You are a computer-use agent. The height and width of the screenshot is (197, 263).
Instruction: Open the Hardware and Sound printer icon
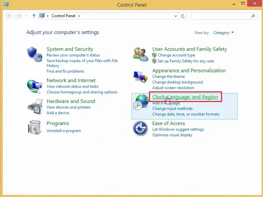coord(35,107)
